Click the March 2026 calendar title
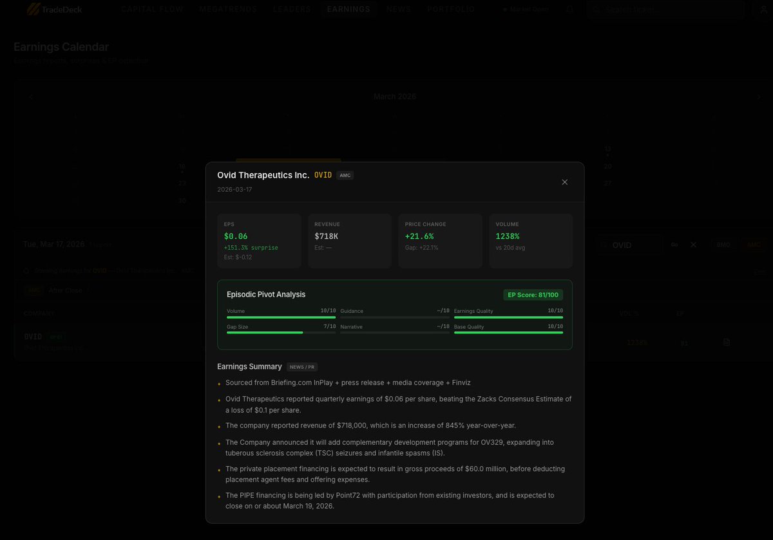Image resolution: width=773 pixels, height=540 pixels. (395, 97)
